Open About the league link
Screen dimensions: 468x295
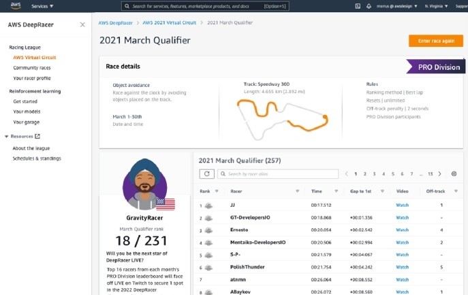coord(31,148)
